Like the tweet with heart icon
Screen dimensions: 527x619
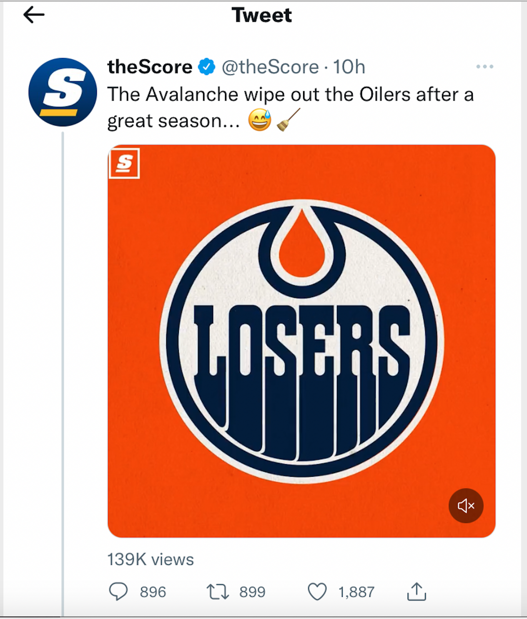(x=317, y=591)
